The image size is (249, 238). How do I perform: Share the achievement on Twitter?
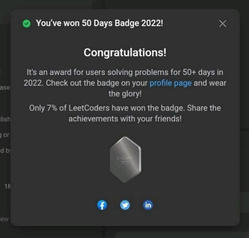tap(125, 205)
